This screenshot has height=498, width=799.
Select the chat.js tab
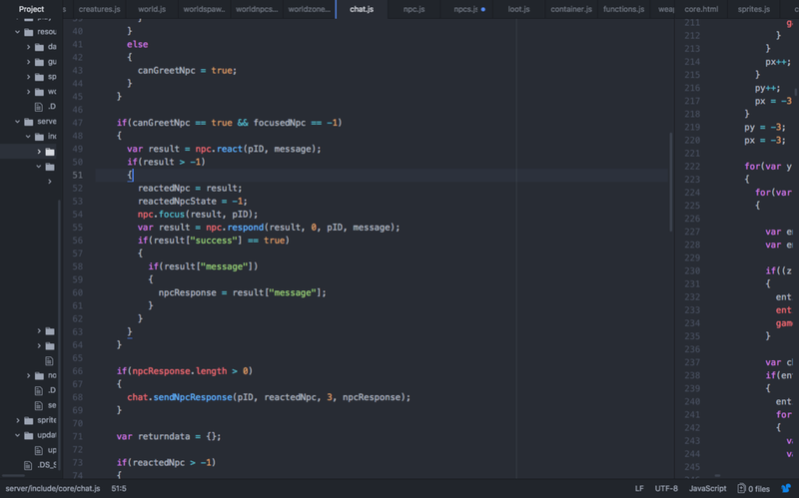pos(362,9)
